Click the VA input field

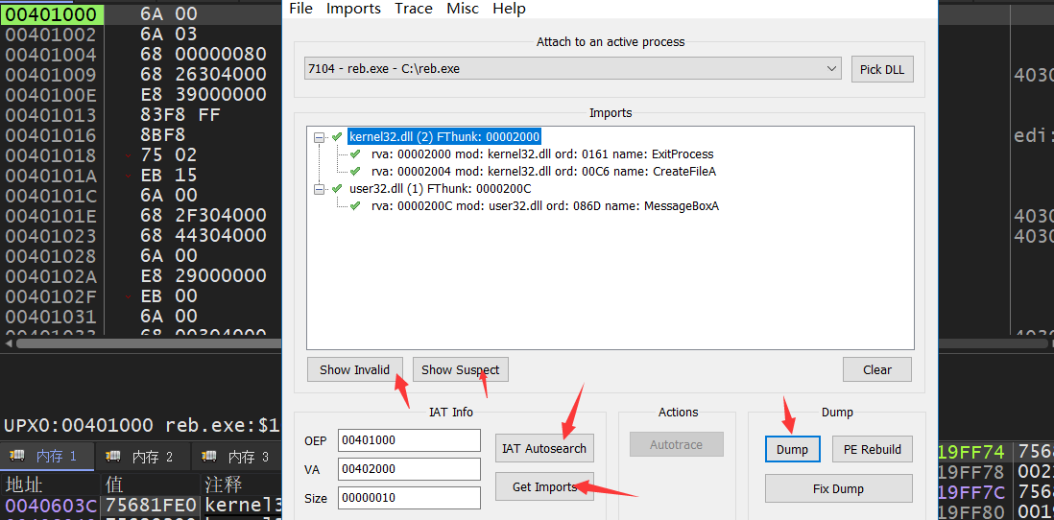click(409, 469)
